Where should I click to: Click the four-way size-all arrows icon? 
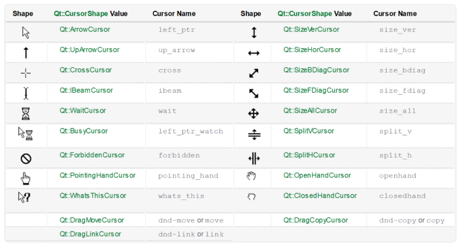254,113
